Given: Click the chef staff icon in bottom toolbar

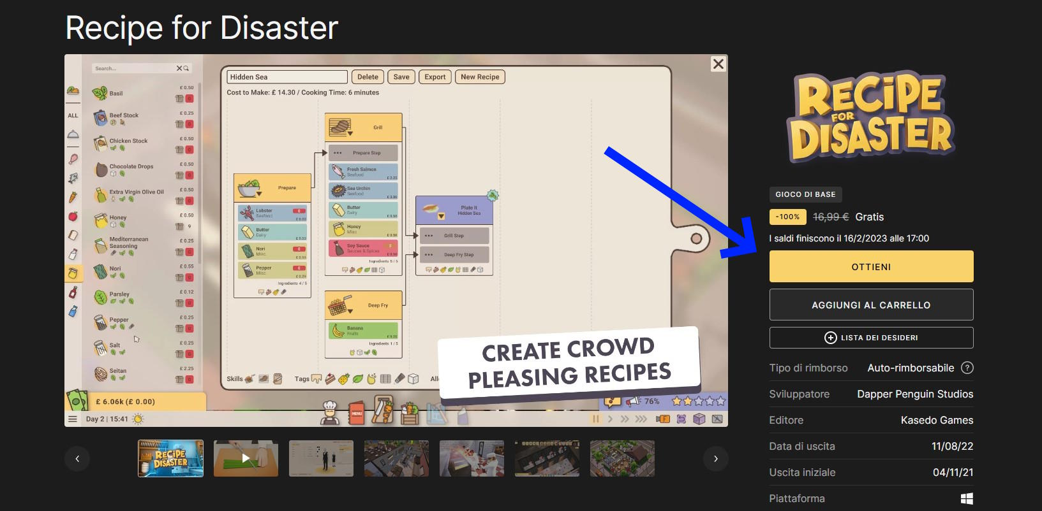Looking at the screenshot, I should tap(329, 412).
